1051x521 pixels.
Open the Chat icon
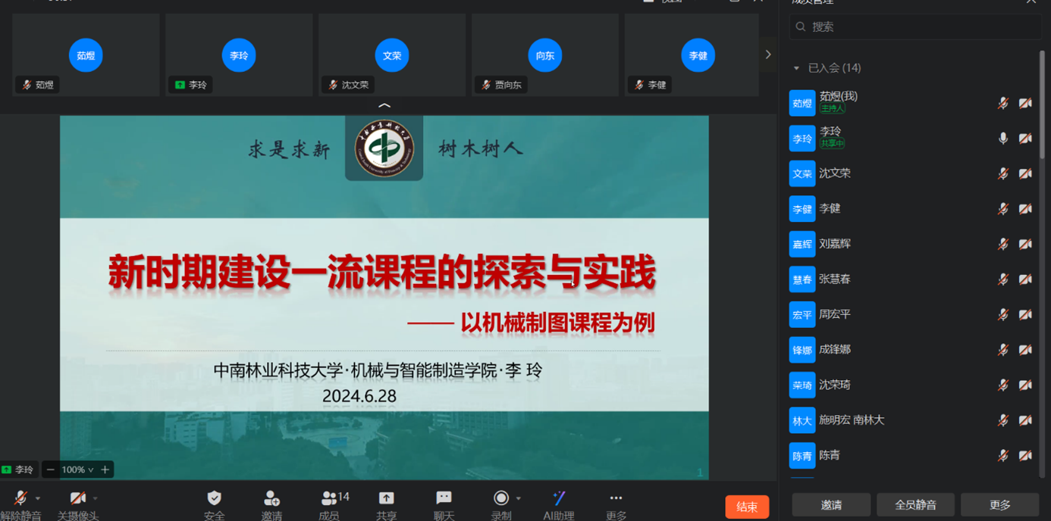click(x=444, y=498)
